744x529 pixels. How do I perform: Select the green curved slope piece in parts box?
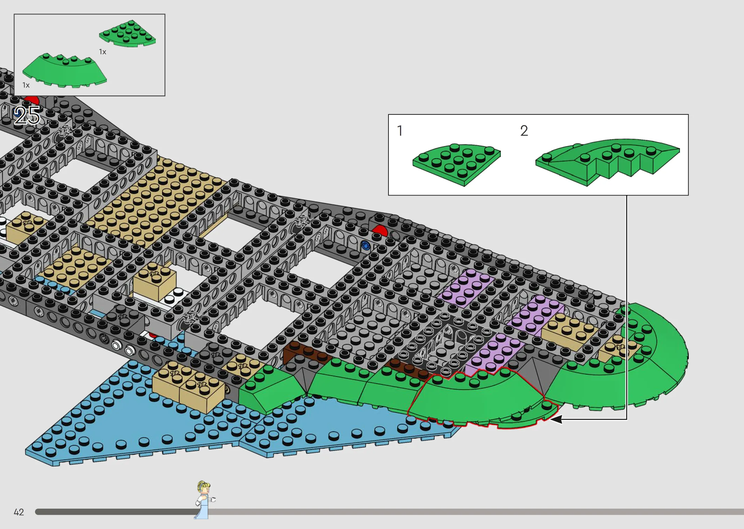[65, 71]
